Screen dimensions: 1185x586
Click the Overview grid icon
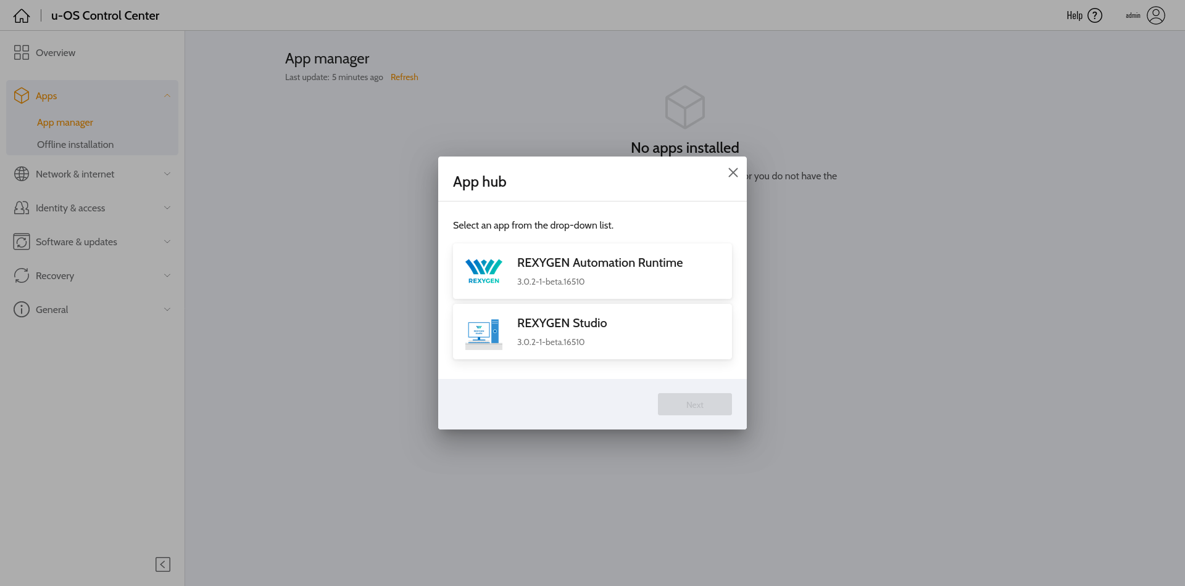tap(22, 52)
